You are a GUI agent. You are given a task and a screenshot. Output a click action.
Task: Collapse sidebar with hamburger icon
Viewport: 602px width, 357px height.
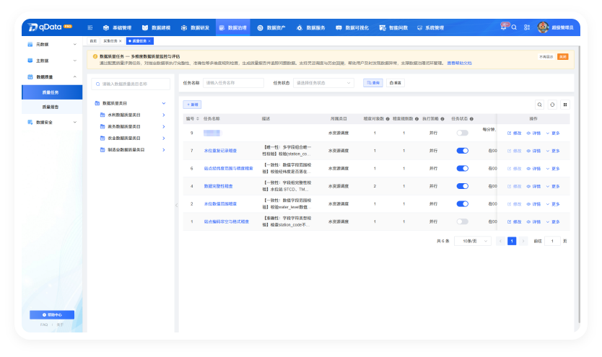[90, 27]
